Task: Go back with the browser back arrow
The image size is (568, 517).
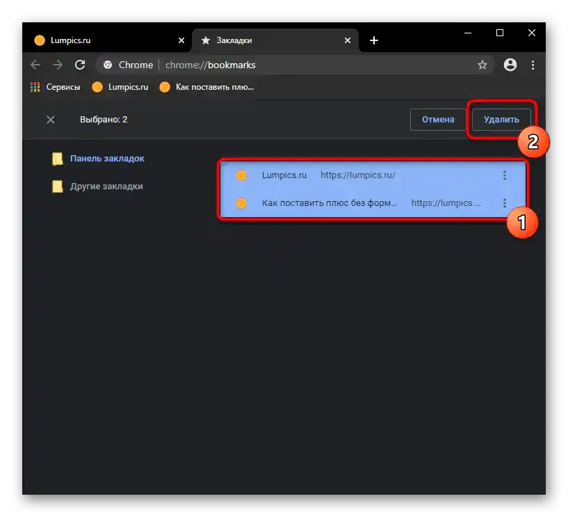Action: pyautogui.click(x=35, y=65)
